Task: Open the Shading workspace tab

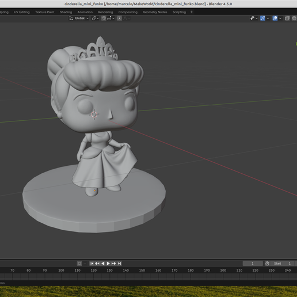Action: (x=66, y=12)
